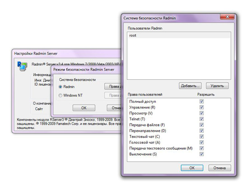Screen dimensions: 248x188
Task: Toggle the Управление (R) checkbox
Action: click(202, 107)
